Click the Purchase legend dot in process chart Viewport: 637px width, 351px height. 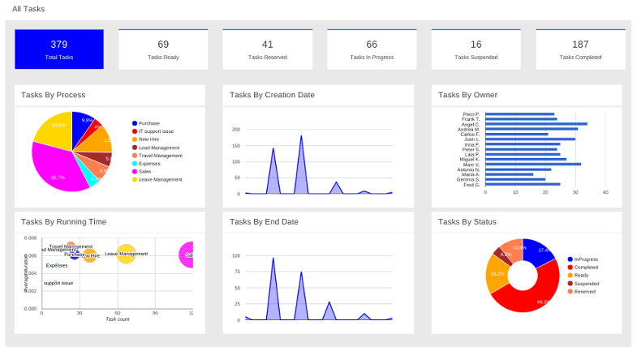click(x=135, y=123)
